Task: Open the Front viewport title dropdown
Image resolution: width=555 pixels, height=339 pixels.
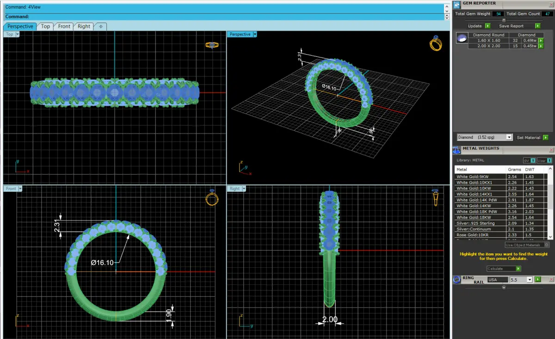Action: coord(20,189)
